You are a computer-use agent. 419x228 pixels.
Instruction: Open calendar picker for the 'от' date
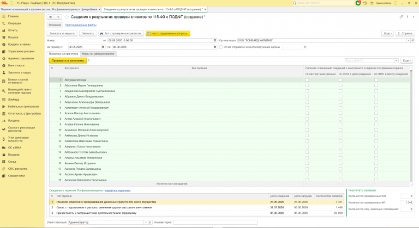tap(214, 40)
